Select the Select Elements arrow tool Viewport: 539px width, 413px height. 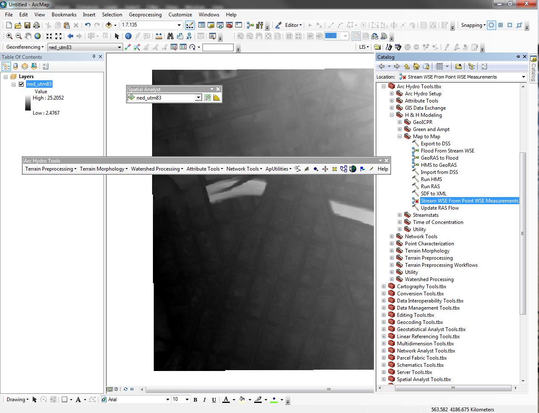click(117, 36)
